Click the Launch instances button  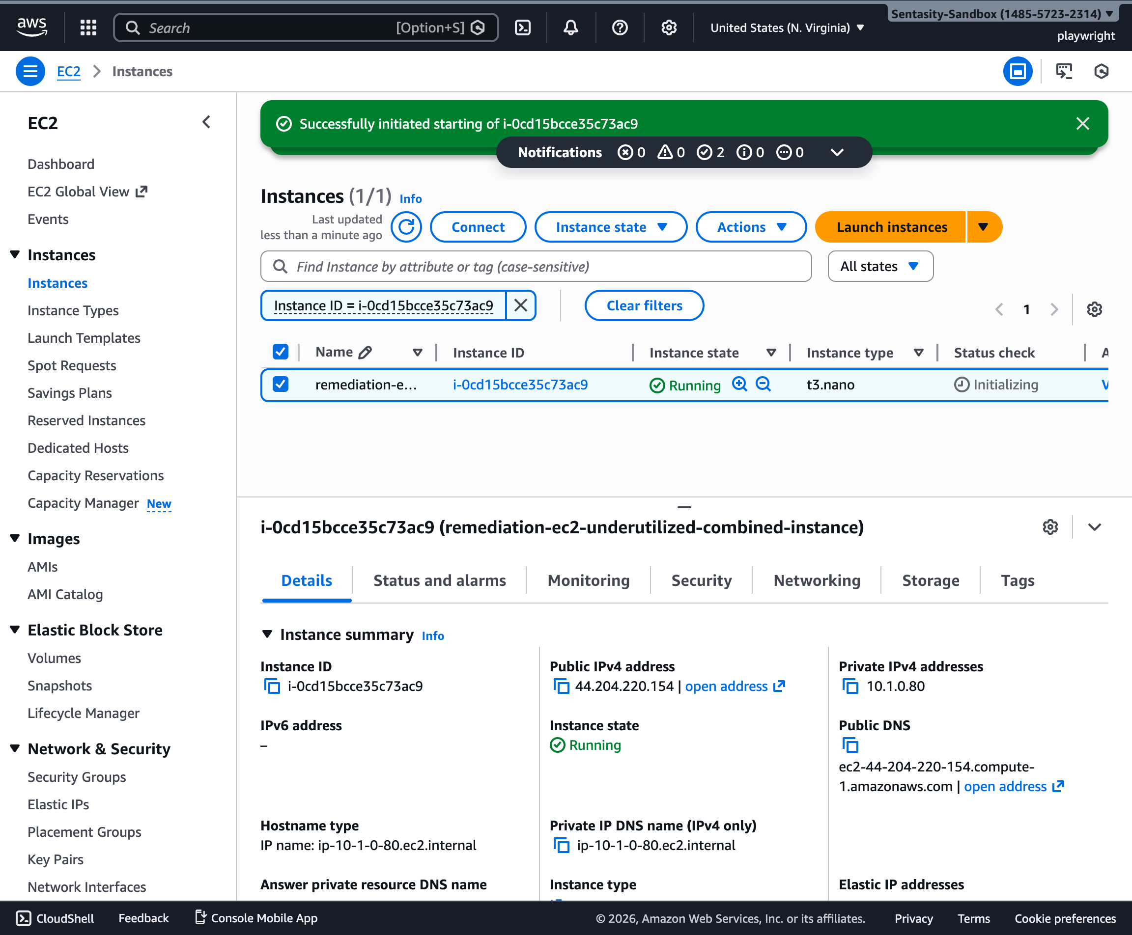[891, 227]
